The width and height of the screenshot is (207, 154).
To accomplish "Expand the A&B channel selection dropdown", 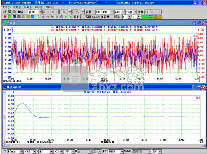I will (x=123, y=12).
